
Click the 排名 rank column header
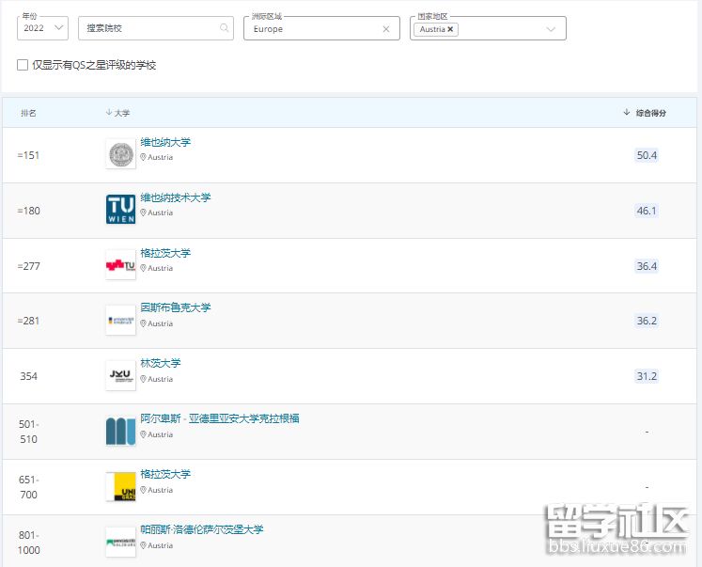pyautogui.click(x=29, y=113)
